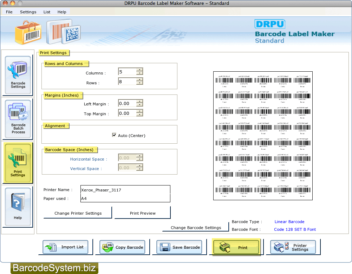This screenshot has width=352, height=274.
Task: Open the List menu
Action: point(47,12)
